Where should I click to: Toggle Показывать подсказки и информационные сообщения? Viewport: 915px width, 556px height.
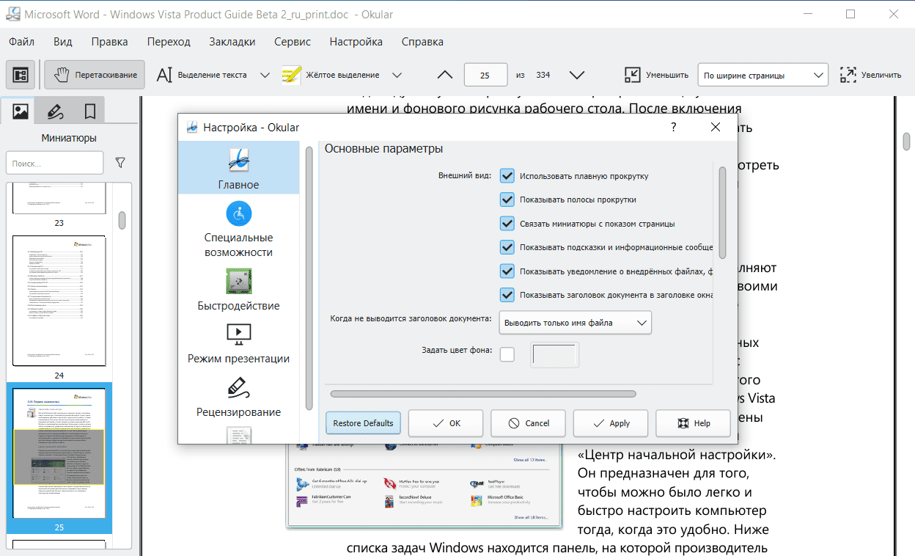(x=507, y=247)
